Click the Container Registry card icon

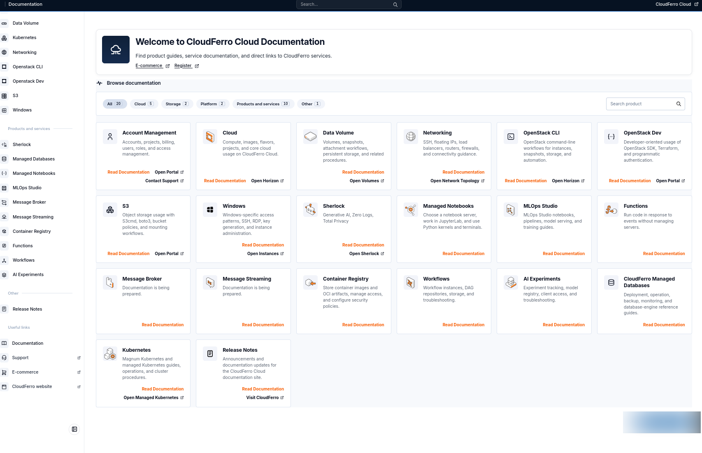point(310,283)
